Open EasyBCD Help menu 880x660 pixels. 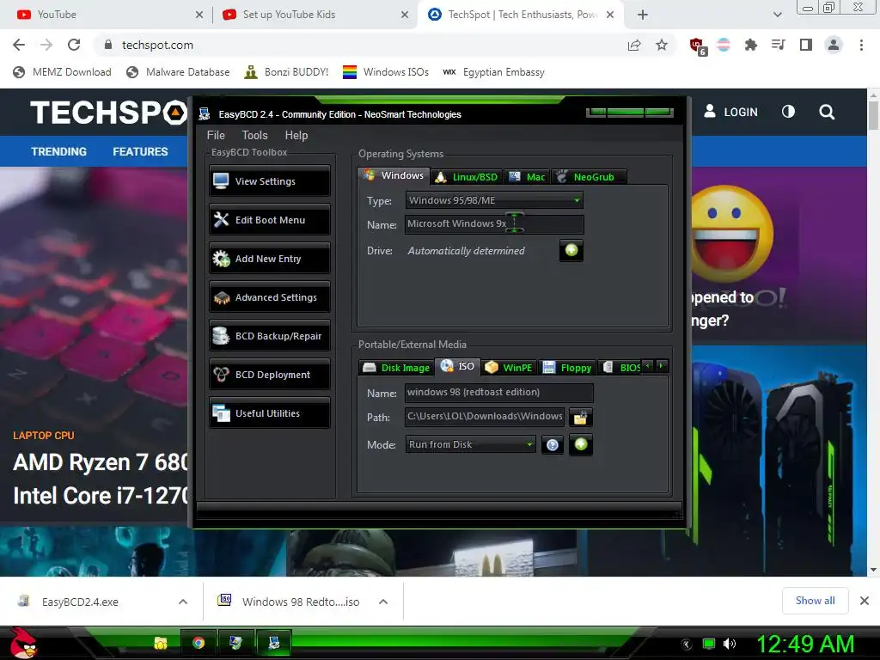296,135
